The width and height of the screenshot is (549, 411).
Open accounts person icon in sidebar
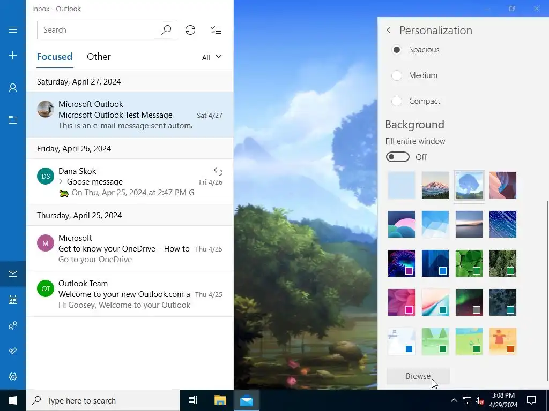[13, 88]
